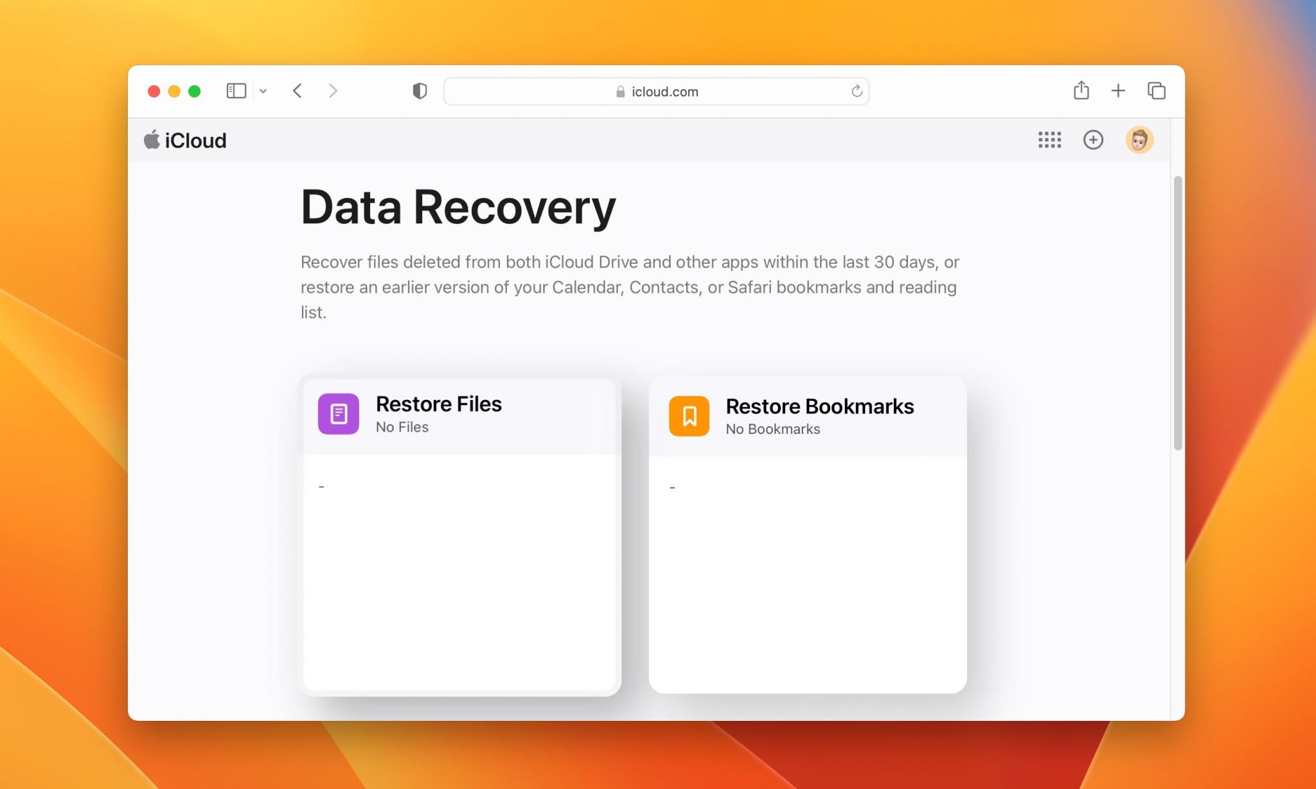Screen dimensions: 1316x789
Task: Open the sidebar options chevron
Action: pyautogui.click(x=263, y=91)
